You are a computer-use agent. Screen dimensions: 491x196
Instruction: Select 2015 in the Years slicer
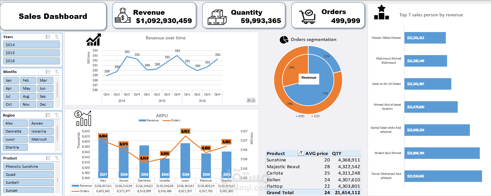pos(31,53)
